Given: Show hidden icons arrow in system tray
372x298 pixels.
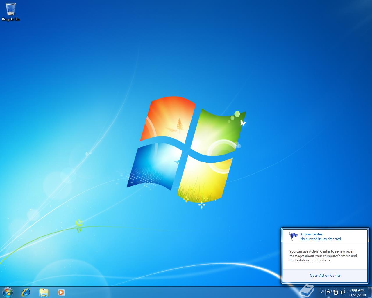Looking at the screenshot, I should pos(321,292).
